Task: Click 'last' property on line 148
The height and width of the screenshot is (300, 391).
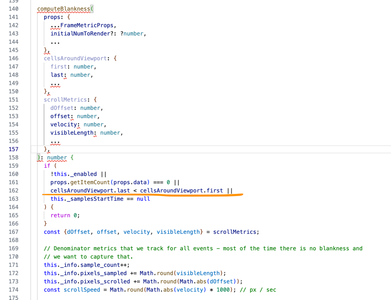Action: [x=57, y=75]
